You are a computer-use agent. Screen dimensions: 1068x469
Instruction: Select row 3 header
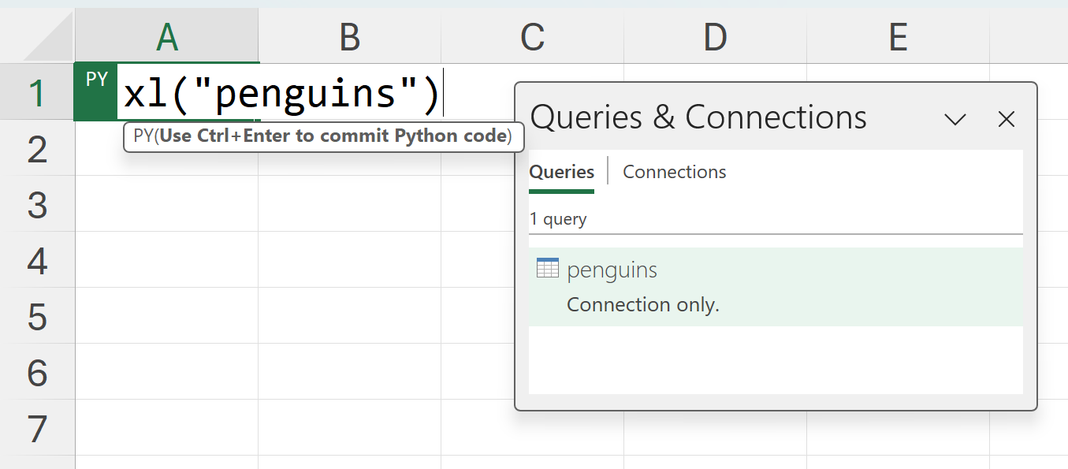click(x=37, y=204)
